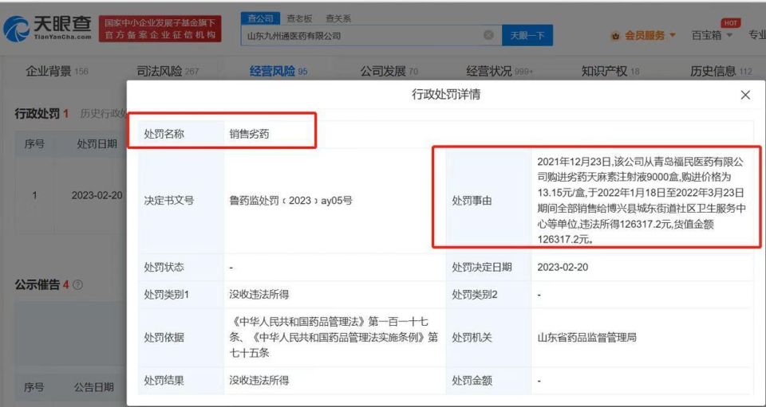Click the 处罚类别1 value 没收违法所得

[x=259, y=295]
